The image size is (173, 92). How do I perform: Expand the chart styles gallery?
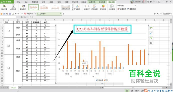tap(72, 9)
